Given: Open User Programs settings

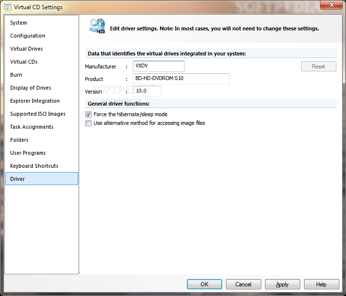Looking at the screenshot, I should click(41, 153).
